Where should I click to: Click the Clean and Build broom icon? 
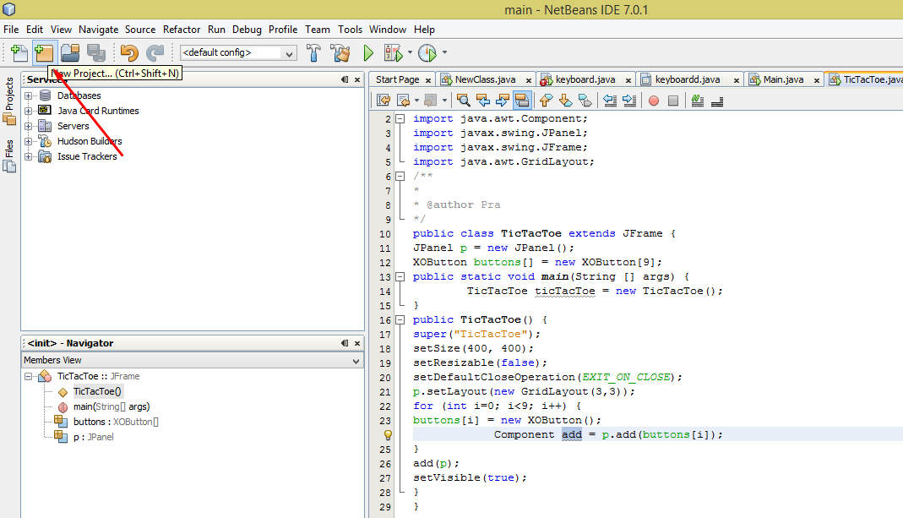click(x=340, y=52)
